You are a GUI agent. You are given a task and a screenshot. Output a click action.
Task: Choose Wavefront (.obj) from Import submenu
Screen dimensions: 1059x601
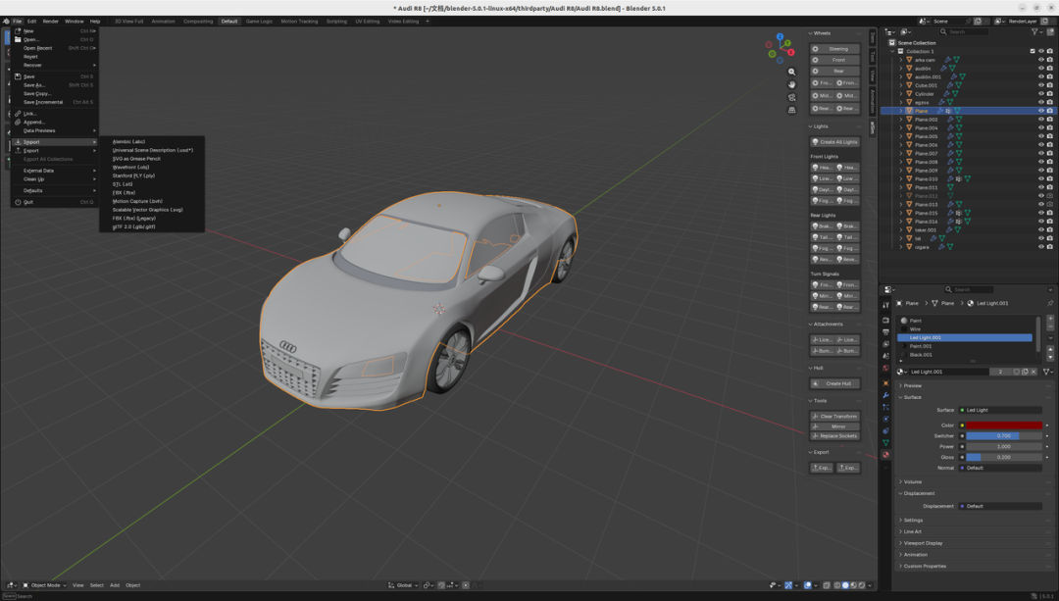click(131, 167)
